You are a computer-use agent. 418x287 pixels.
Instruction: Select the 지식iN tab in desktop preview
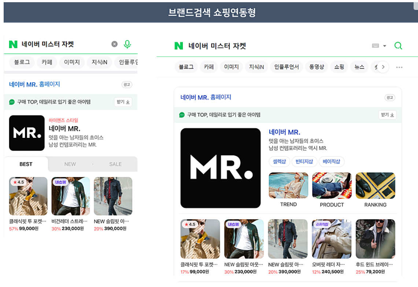coord(256,67)
